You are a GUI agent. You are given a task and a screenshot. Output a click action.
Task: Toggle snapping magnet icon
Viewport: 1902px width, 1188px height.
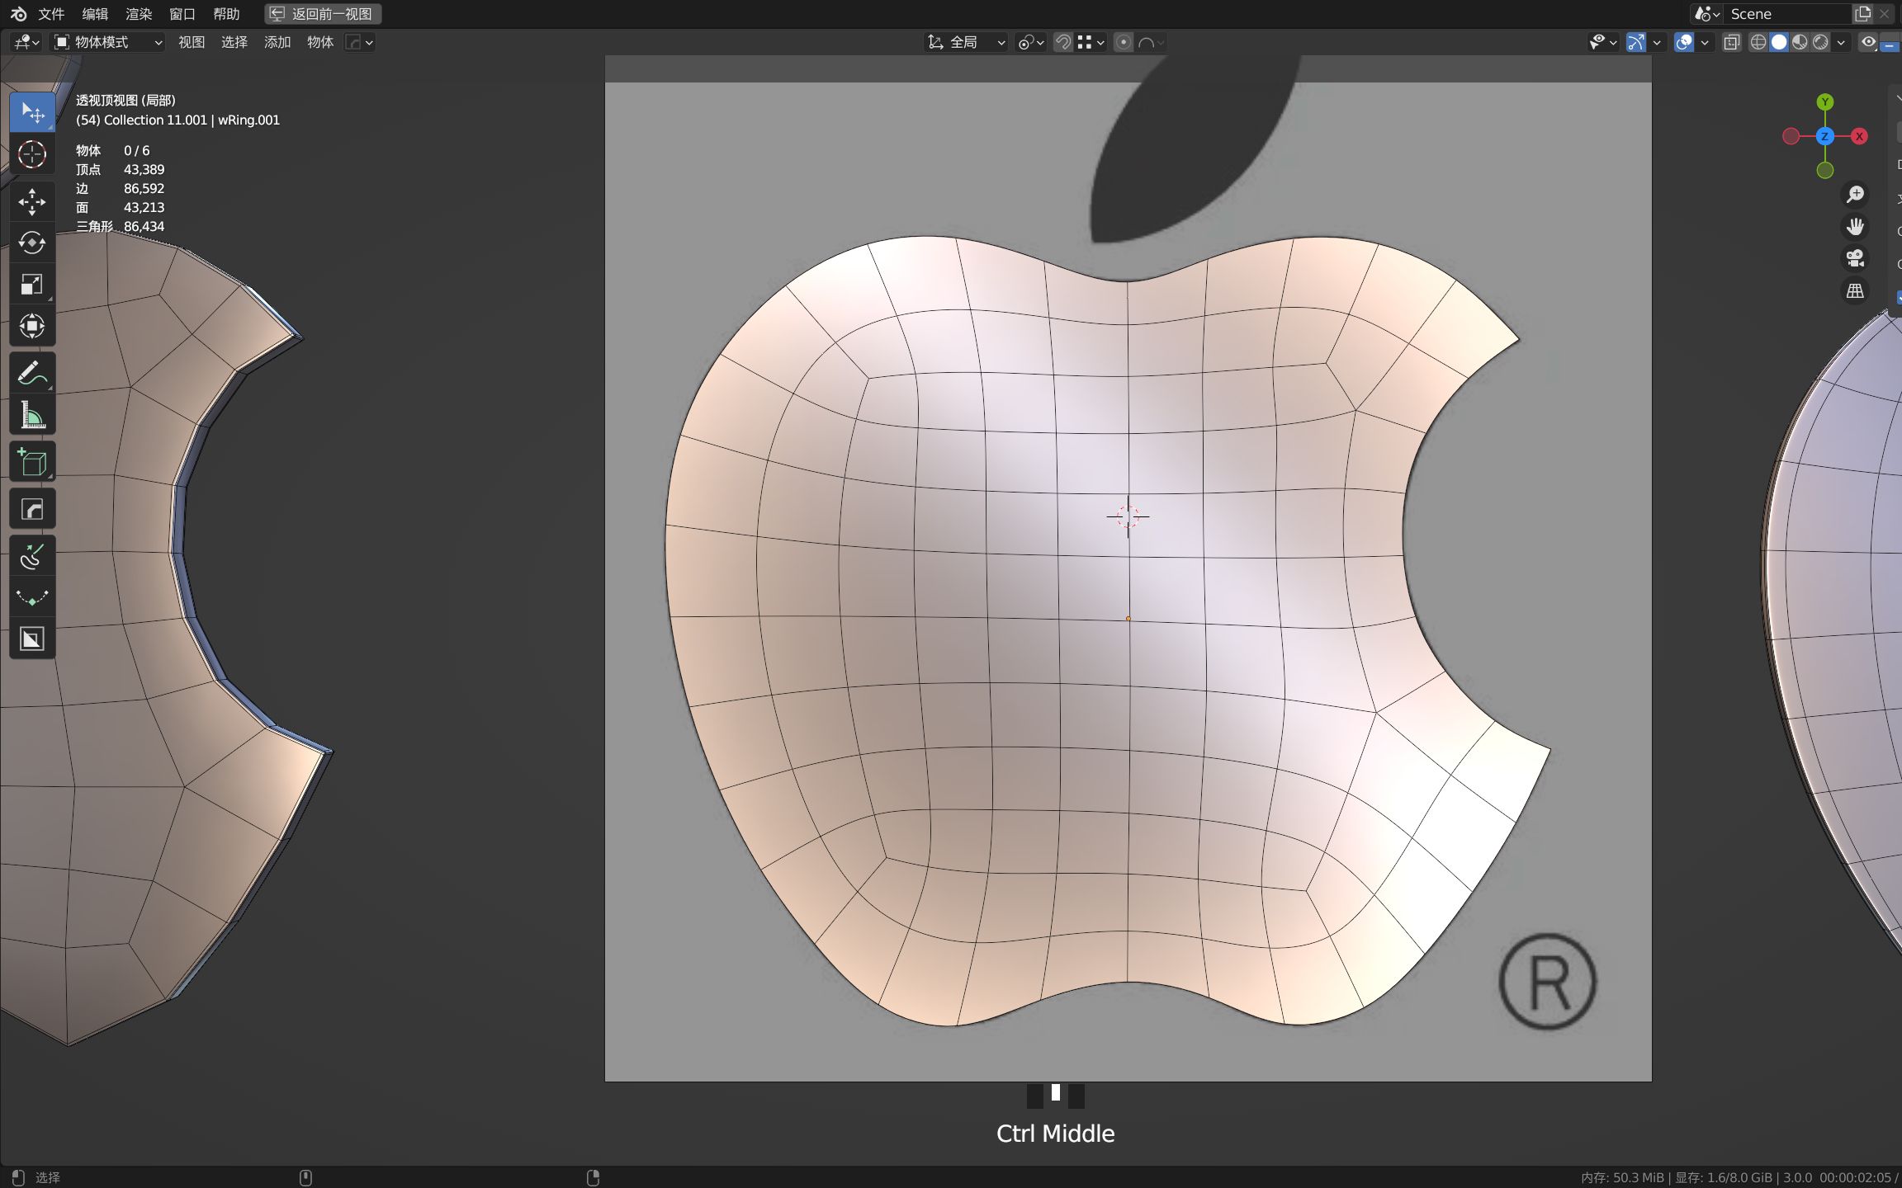(1063, 42)
